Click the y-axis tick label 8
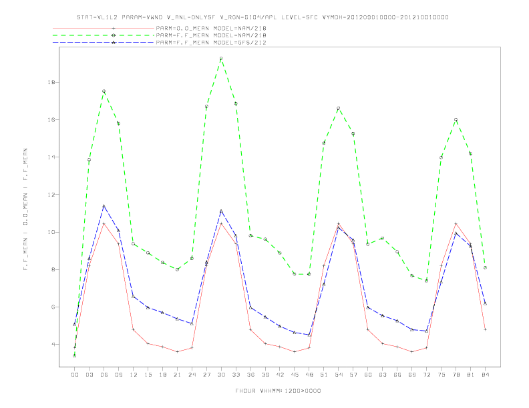Image resolution: width=529 pixels, height=408 pixels. [53, 269]
